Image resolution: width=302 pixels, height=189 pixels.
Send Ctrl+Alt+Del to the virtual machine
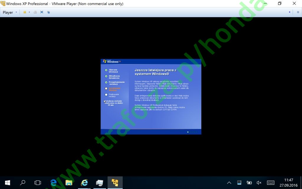[x=35, y=12]
